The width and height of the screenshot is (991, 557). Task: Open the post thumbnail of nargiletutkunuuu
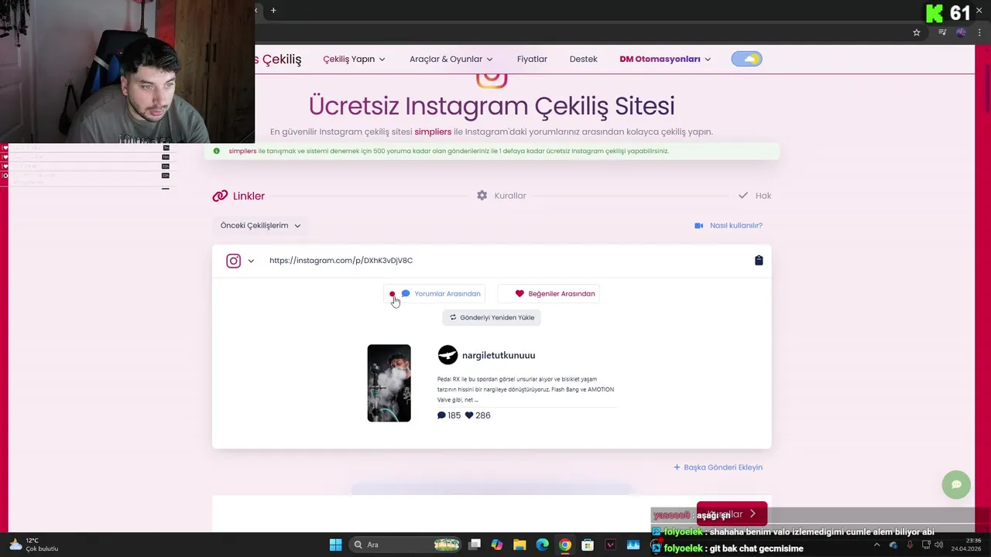389,383
